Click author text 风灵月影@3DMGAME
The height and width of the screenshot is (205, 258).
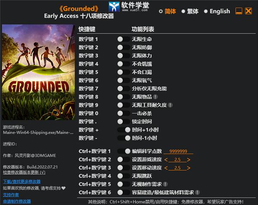35,155
